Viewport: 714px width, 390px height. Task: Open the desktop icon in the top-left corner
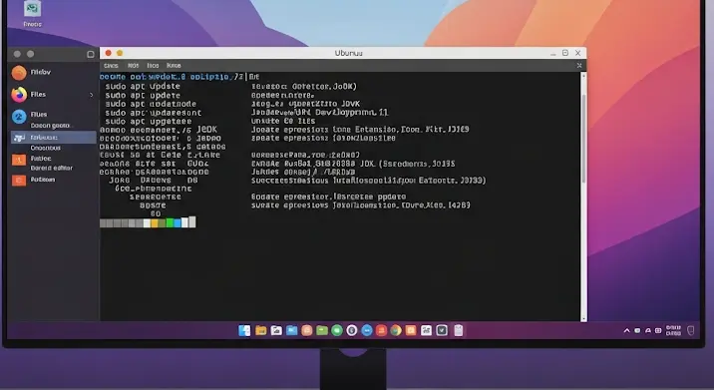pos(32,9)
